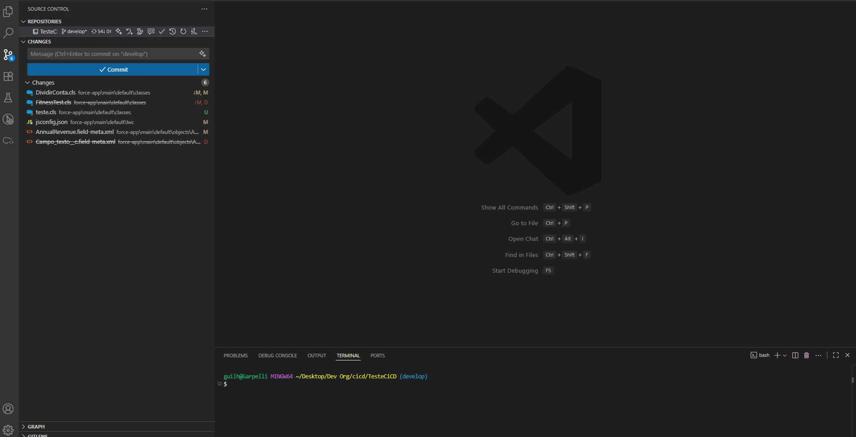Open the Explorer view in the activity bar
This screenshot has width=856, height=437.
pyautogui.click(x=8, y=12)
